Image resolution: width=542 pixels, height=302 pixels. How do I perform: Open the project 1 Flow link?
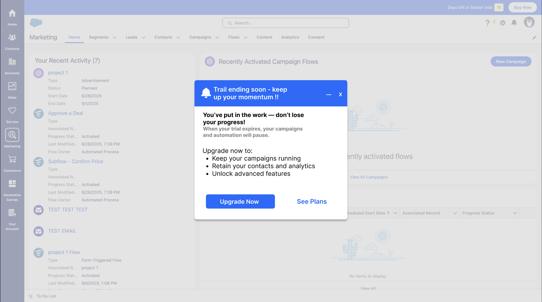64,252
